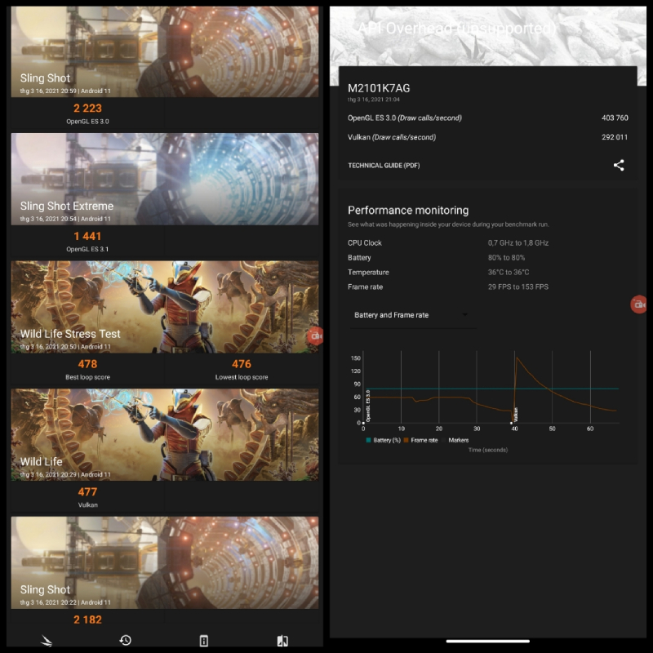
Task: Click the CPU Clock value 0,7 GHz to 1,8 GHz
Action: click(518, 242)
